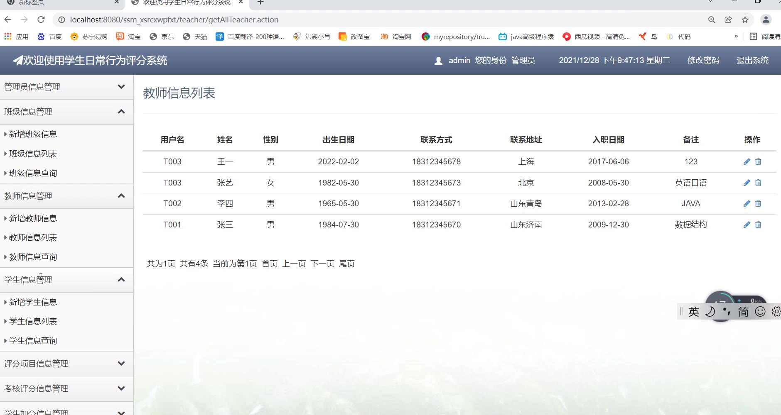Open a new browser tab with plus
The height and width of the screenshot is (415, 781).
[x=260, y=2]
